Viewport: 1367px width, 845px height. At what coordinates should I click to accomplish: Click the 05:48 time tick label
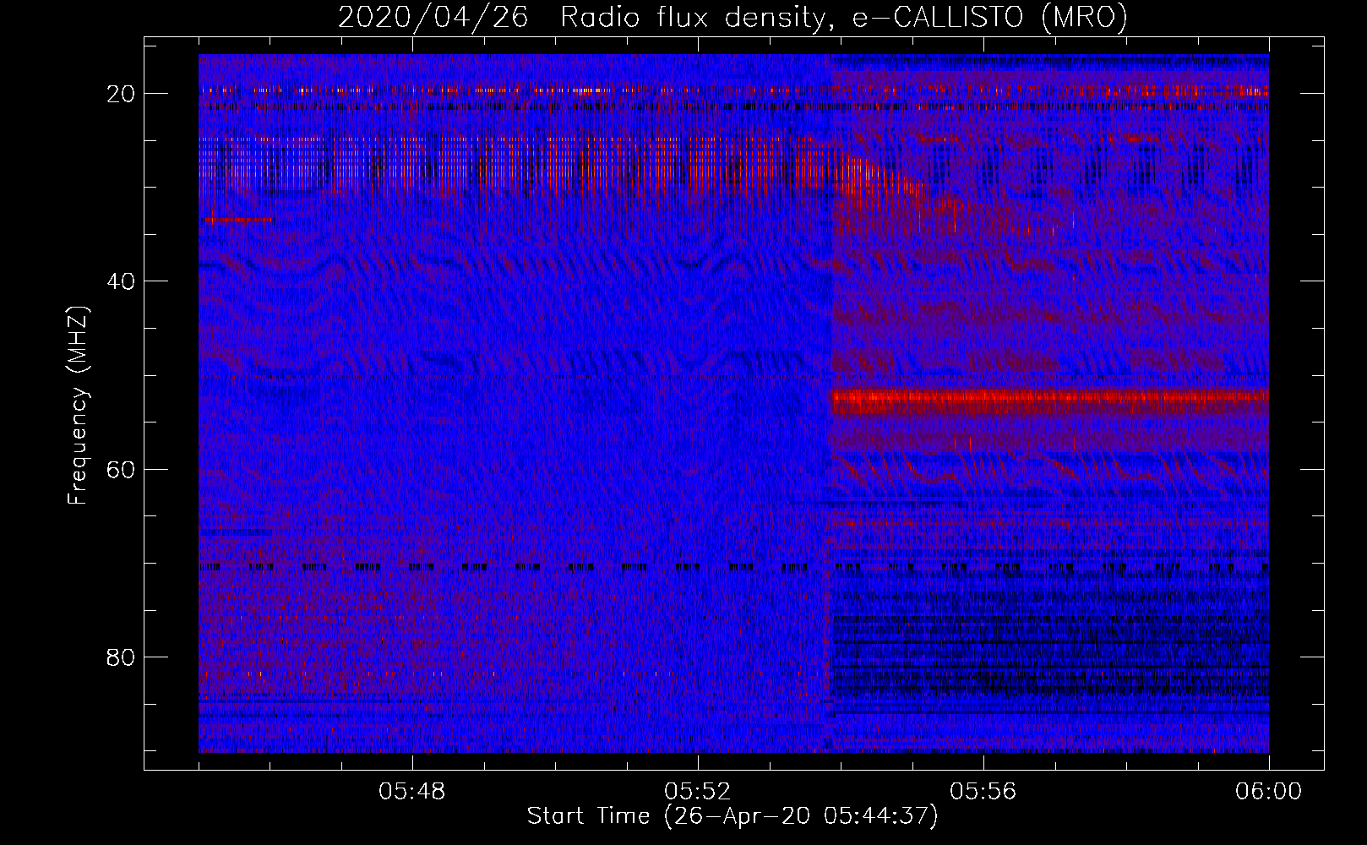click(x=412, y=792)
